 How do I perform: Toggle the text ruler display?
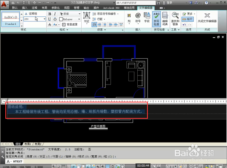tap(188, 19)
